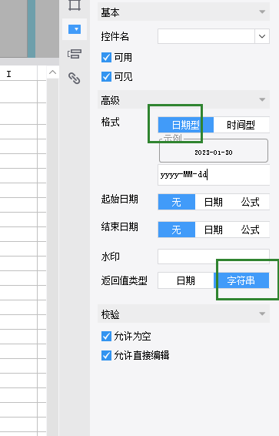Image resolution: width=279 pixels, height=436 pixels.
Task: Open the 控件名 dropdown arrow
Action: click(262, 36)
